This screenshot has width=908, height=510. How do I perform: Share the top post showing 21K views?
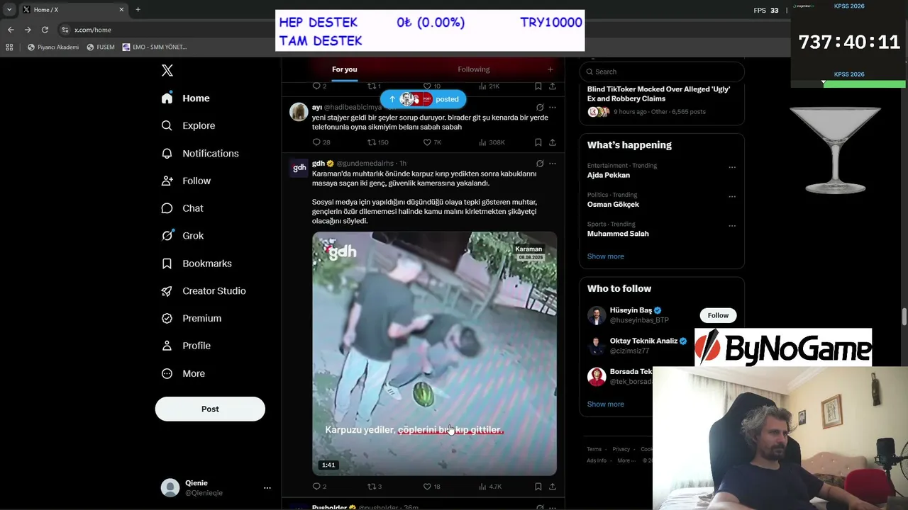click(553, 86)
